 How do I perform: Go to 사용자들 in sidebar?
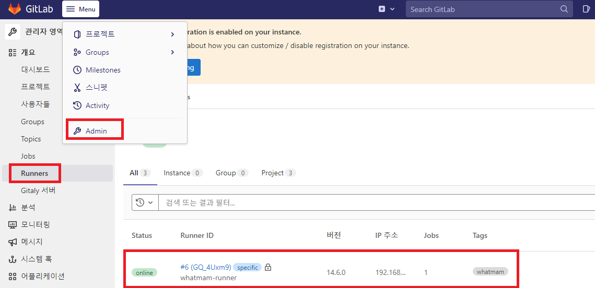pos(36,104)
